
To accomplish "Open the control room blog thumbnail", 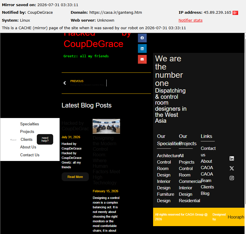I will click(x=106, y=126).
